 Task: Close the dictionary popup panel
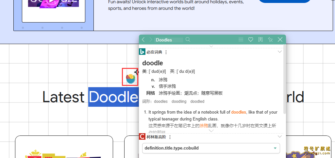click(x=280, y=39)
